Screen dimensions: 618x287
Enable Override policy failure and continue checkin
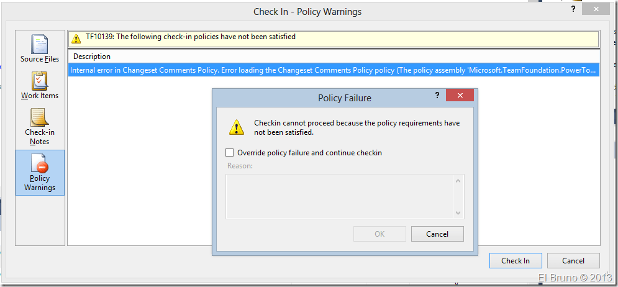pos(230,153)
